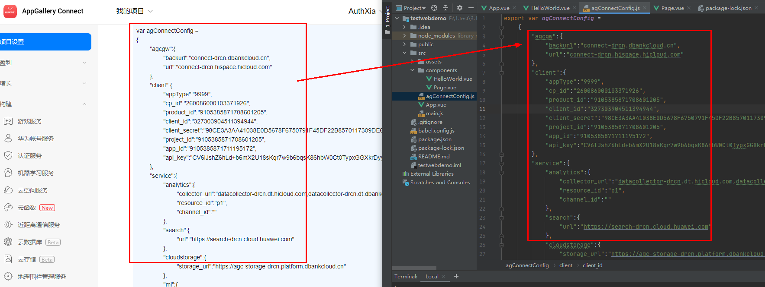Click the Scratches and Consoles icon
This screenshot has width=765, height=287.
(406, 183)
